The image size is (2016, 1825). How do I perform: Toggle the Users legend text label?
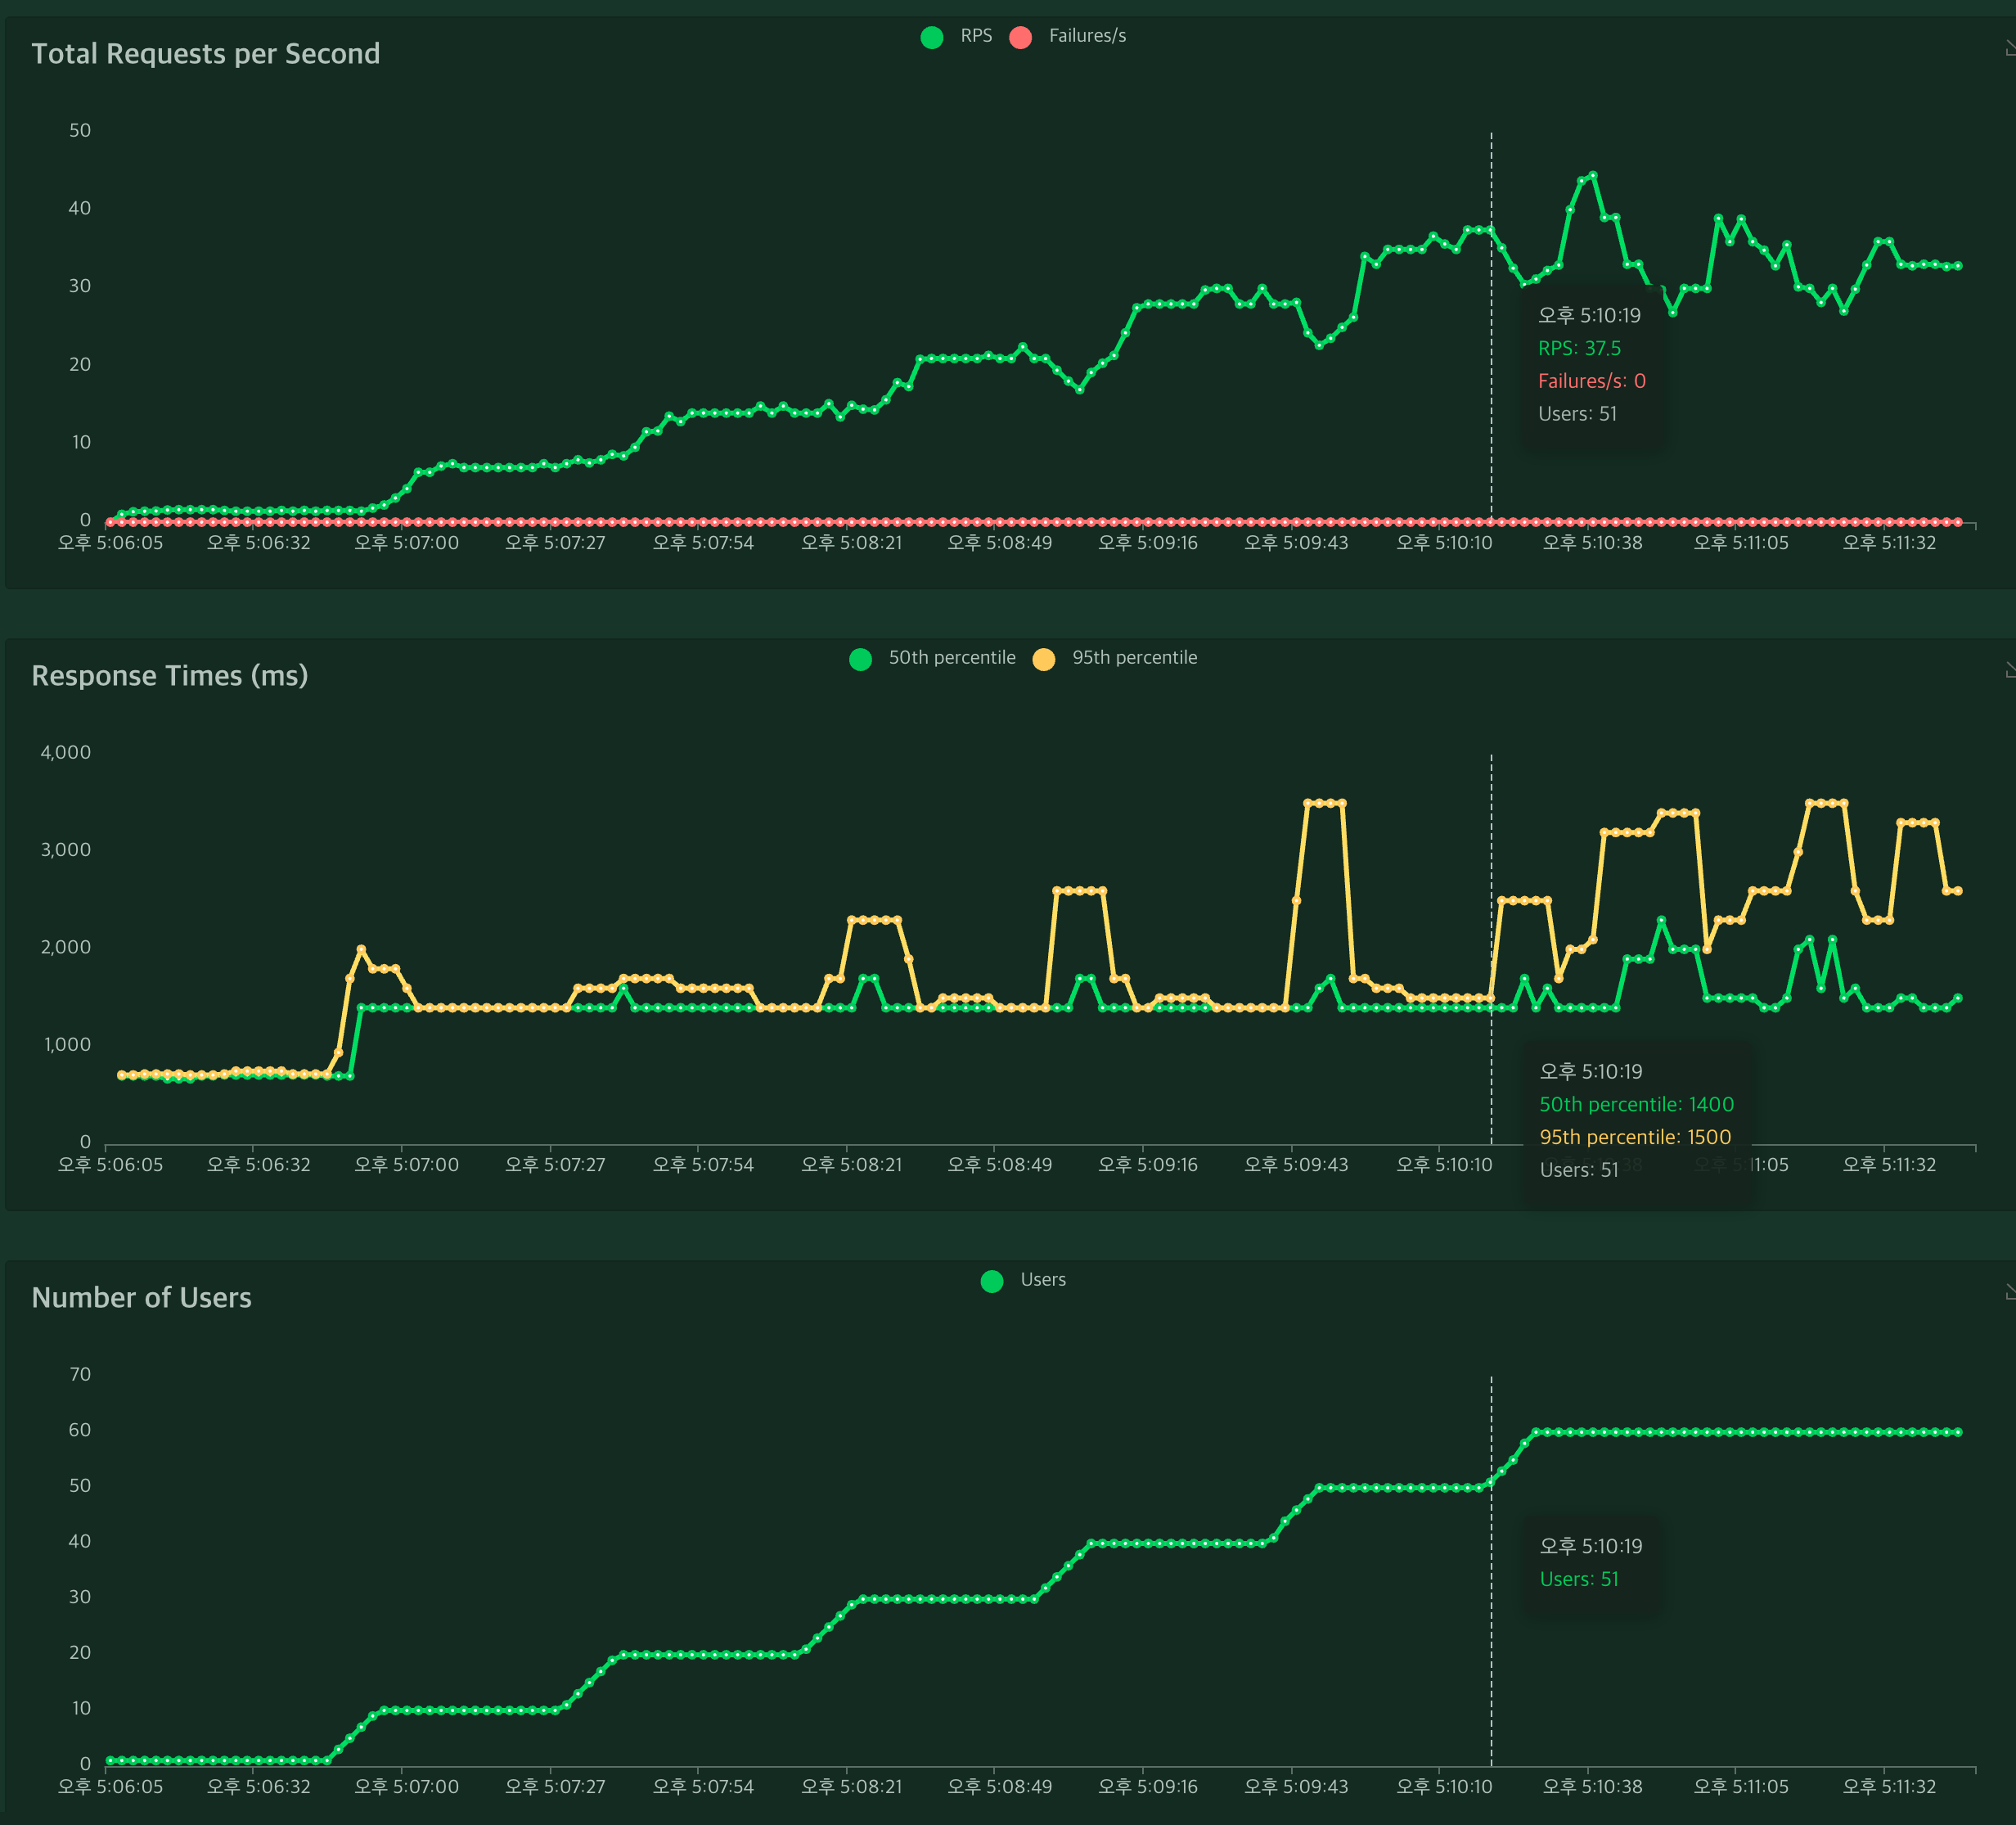1042,1280
